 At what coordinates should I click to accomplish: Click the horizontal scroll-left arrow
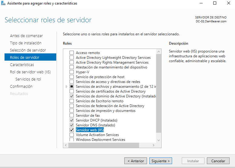(x=66, y=145)
